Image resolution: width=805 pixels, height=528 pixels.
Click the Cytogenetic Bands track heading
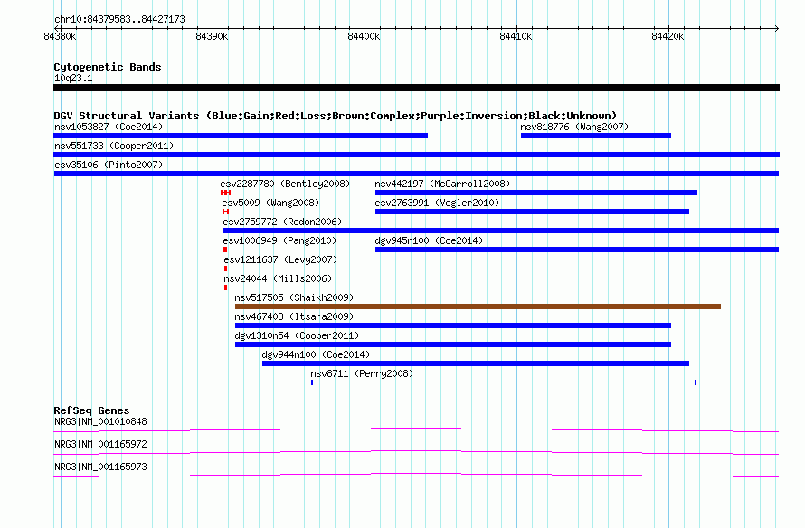(x=108, y=67)
